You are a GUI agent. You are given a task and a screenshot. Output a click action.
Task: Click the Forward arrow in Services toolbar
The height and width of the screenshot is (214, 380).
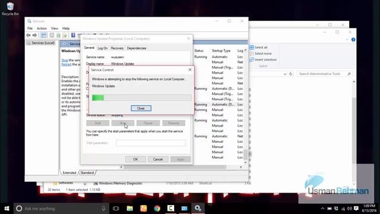tap(34, 36)
